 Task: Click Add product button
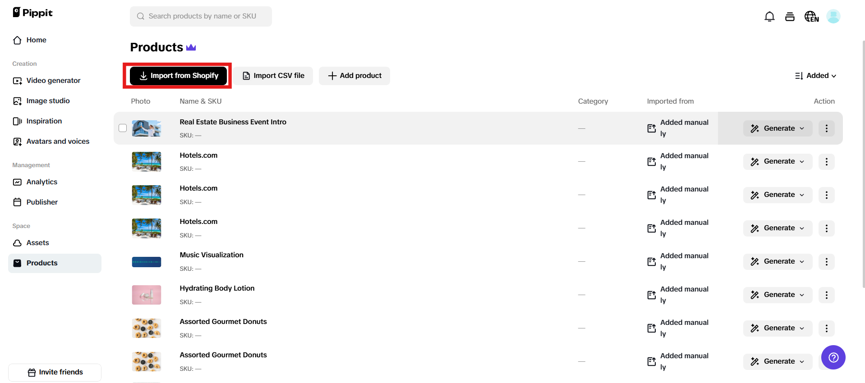pos(354,76)
